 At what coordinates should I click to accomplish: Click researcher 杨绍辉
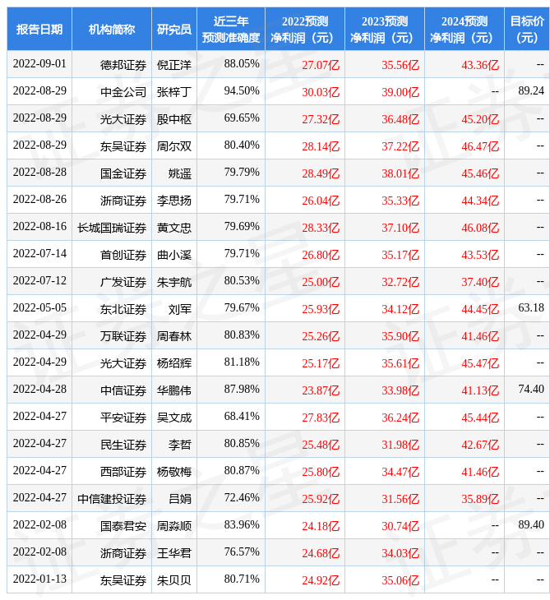(x=174, y=363)
